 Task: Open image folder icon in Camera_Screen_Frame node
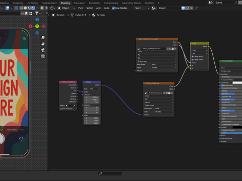click(173, 49)
